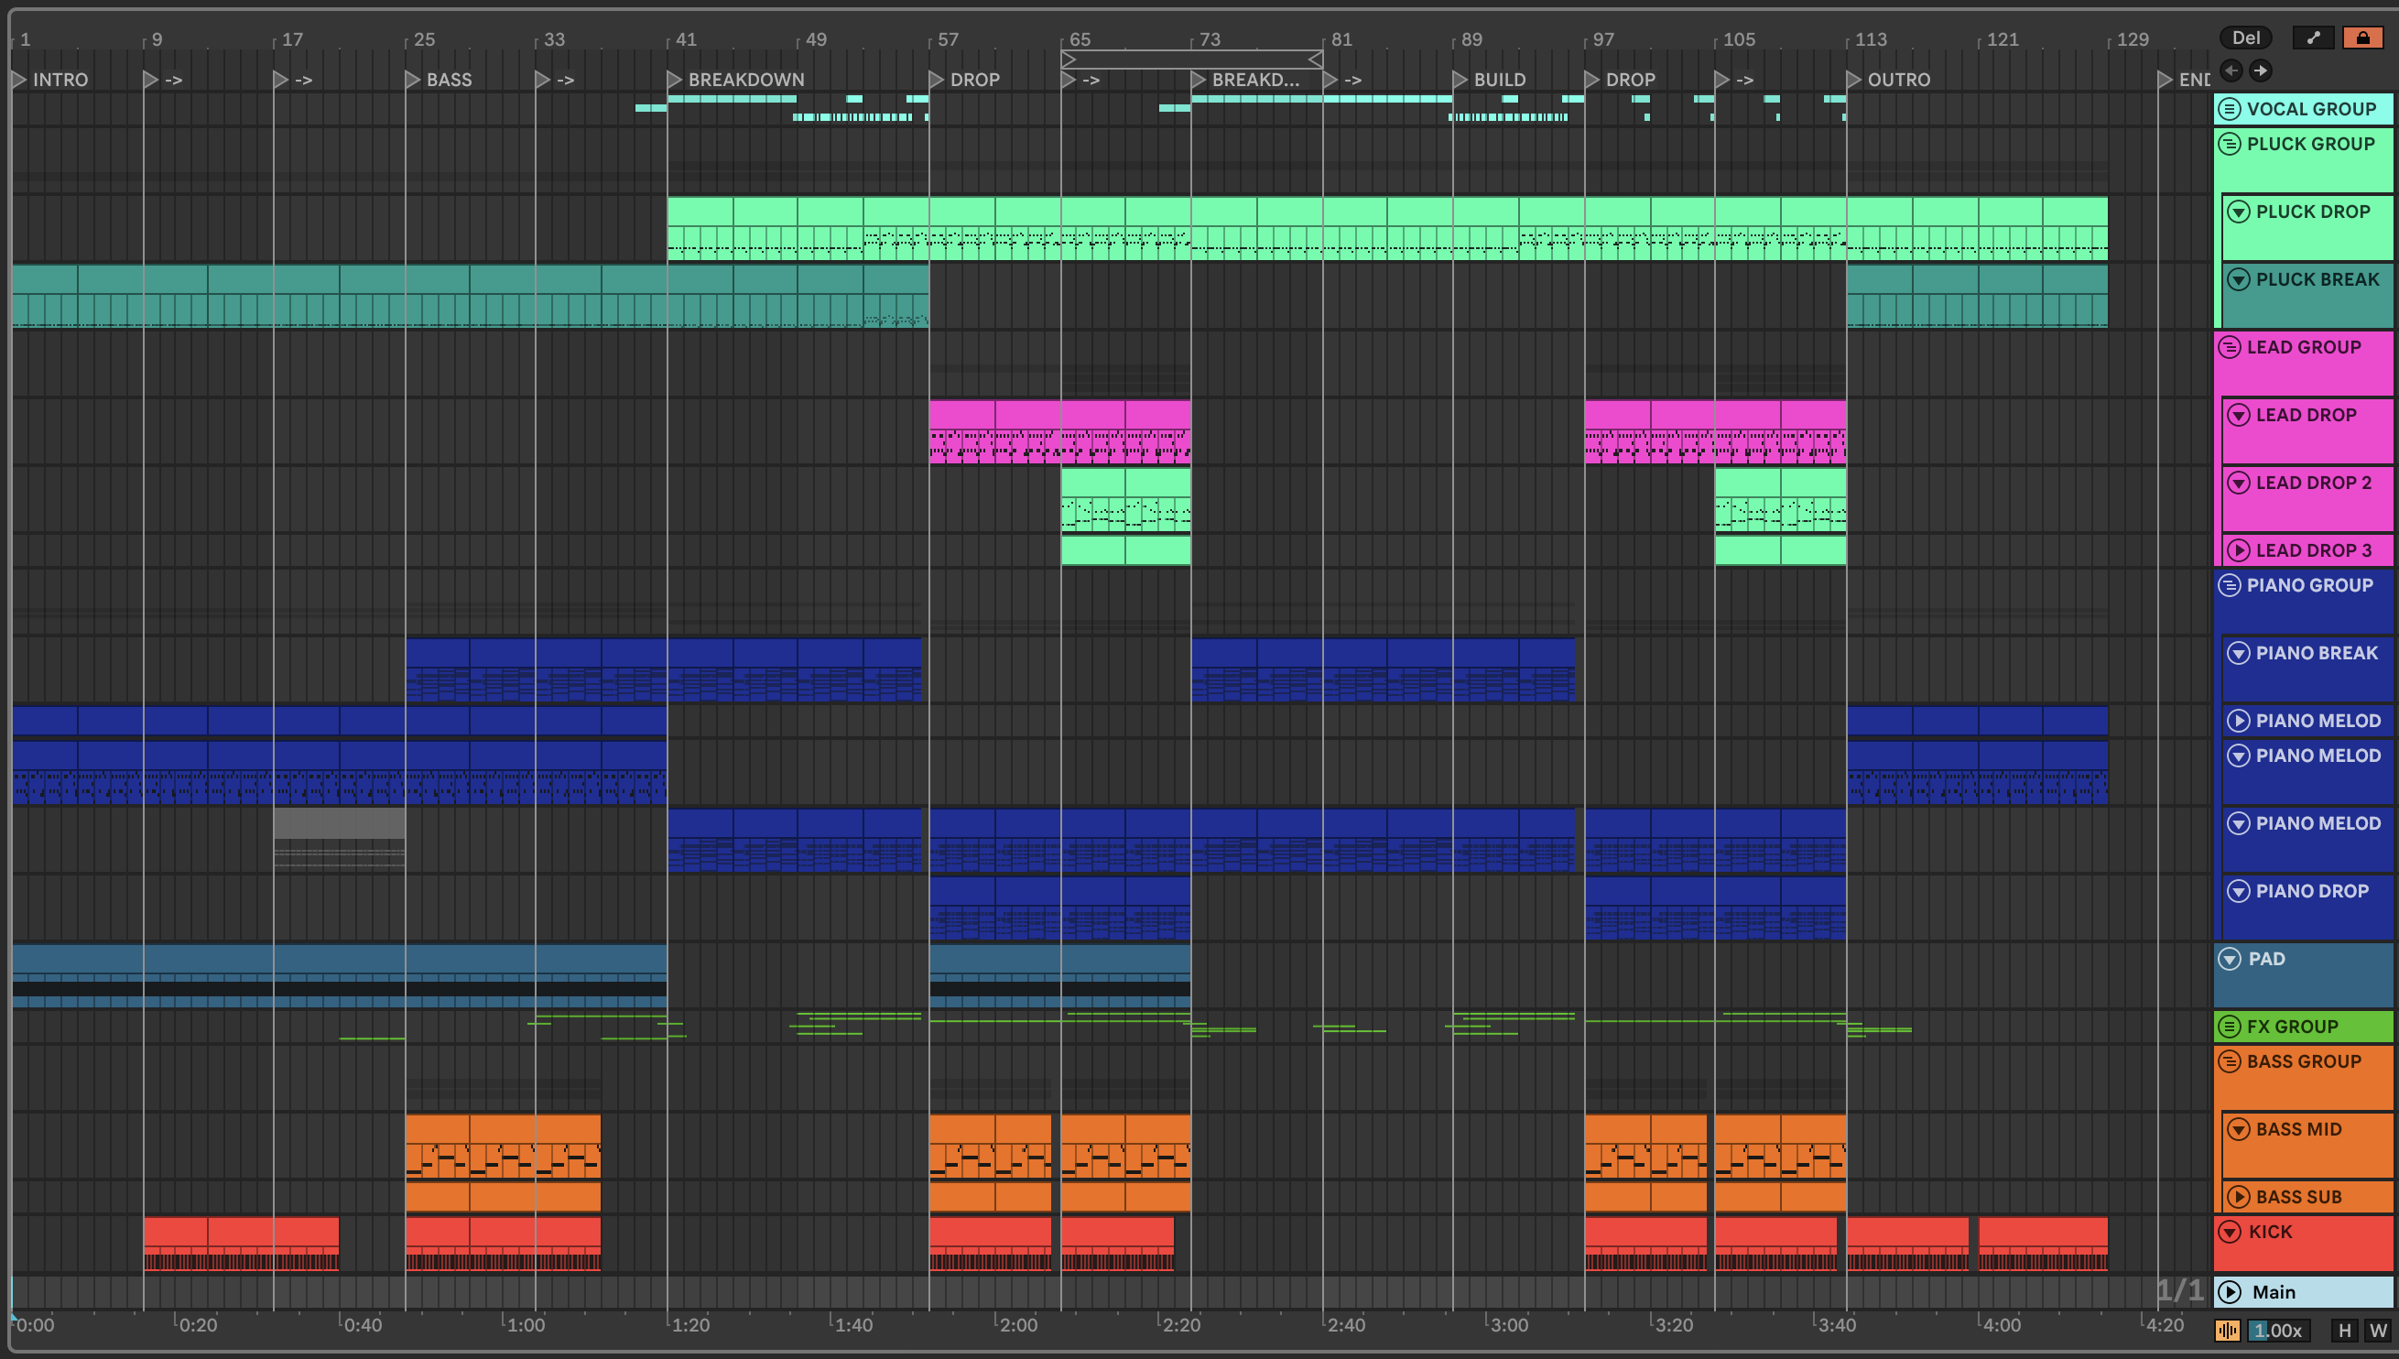Image resolution: width=2399 pixels, height=1359 pixels.
Task: Click the Del locator button
Action: click(2246, 38)
